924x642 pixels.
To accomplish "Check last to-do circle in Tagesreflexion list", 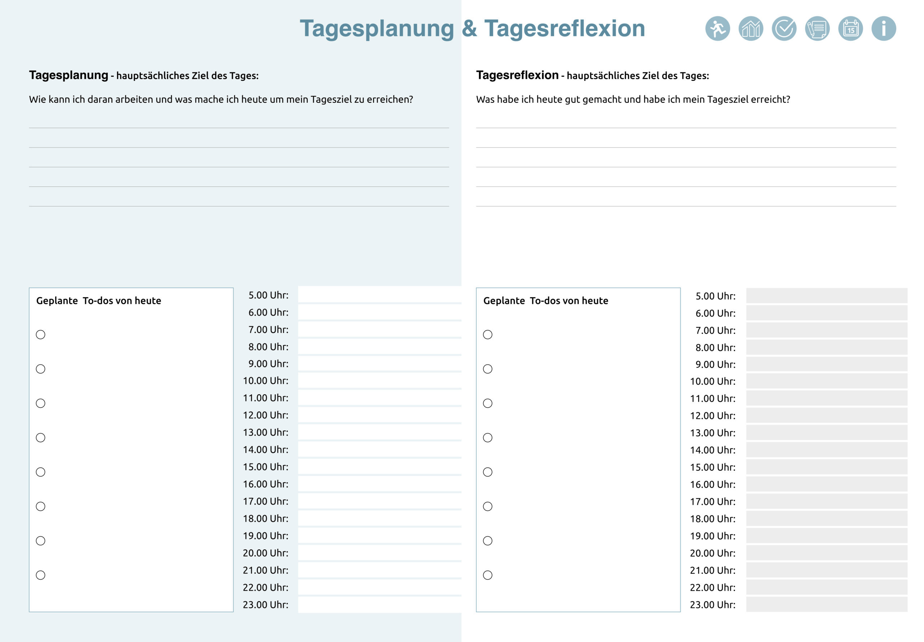I will tap(487, 575).
